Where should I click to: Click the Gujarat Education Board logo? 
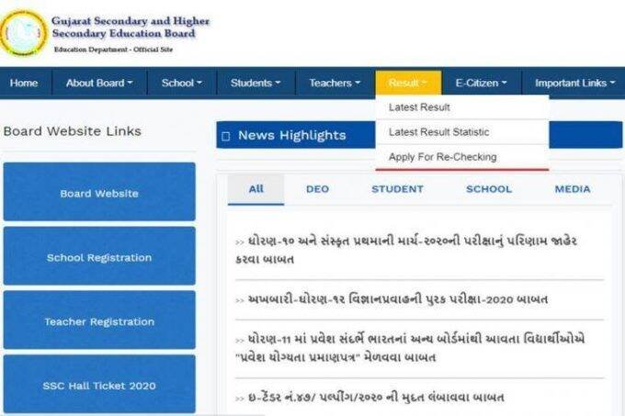pyautogui.click(x=24, y=33)
